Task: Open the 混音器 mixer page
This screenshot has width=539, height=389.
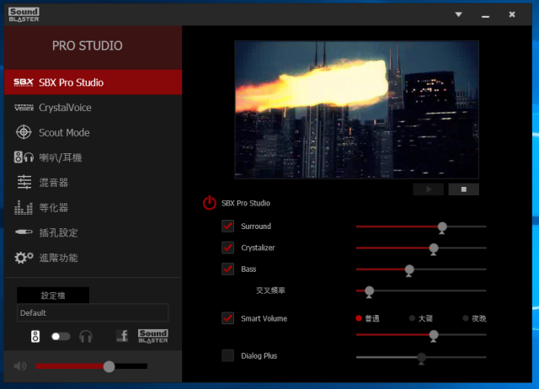Action: 93,183
